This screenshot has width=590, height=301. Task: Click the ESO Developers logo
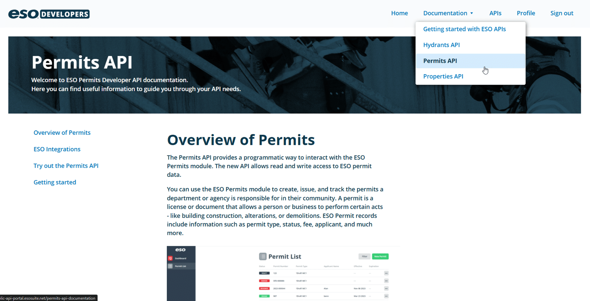pos(49,14)
